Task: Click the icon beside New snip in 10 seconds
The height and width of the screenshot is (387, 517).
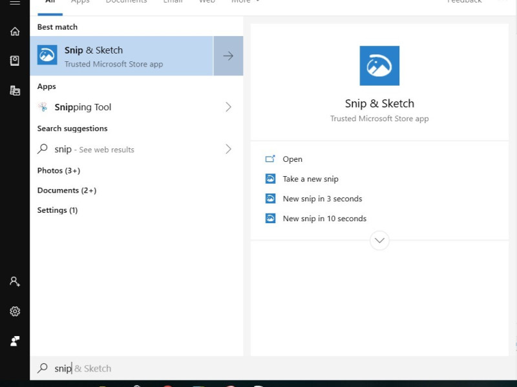Action: pos(270,218)
